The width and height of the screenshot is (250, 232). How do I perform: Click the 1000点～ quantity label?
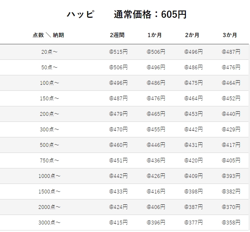tap(49, 176)
